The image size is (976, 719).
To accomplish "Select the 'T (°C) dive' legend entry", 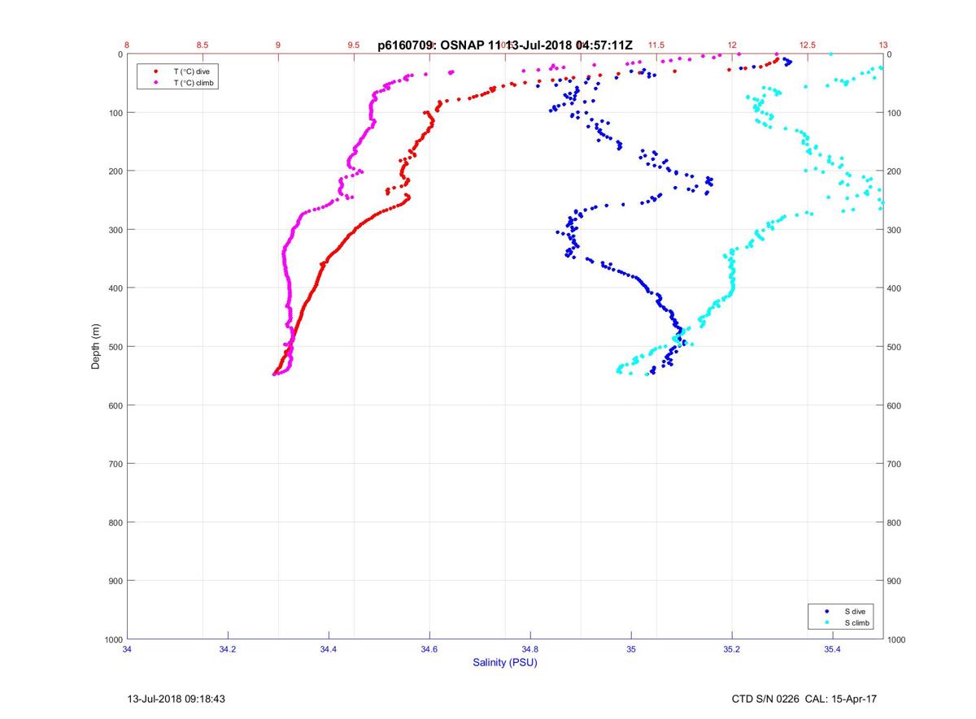I will pyautogui.click(x=191, y=71).
